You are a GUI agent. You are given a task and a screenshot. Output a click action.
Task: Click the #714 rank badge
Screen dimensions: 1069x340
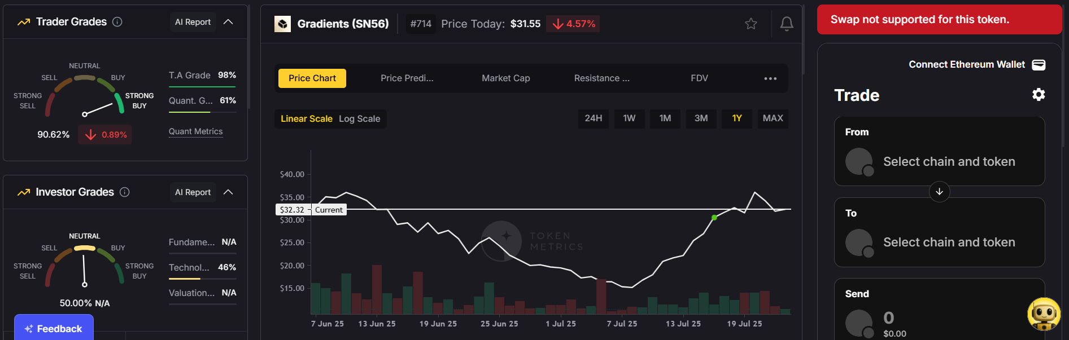[421, 24]
